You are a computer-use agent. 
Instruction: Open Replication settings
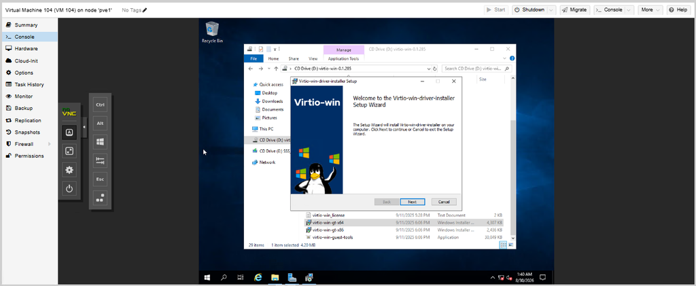[x=29, y=120]
